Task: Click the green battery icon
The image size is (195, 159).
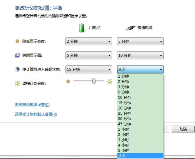Action: pyautogui.click(x=82, y=28)
